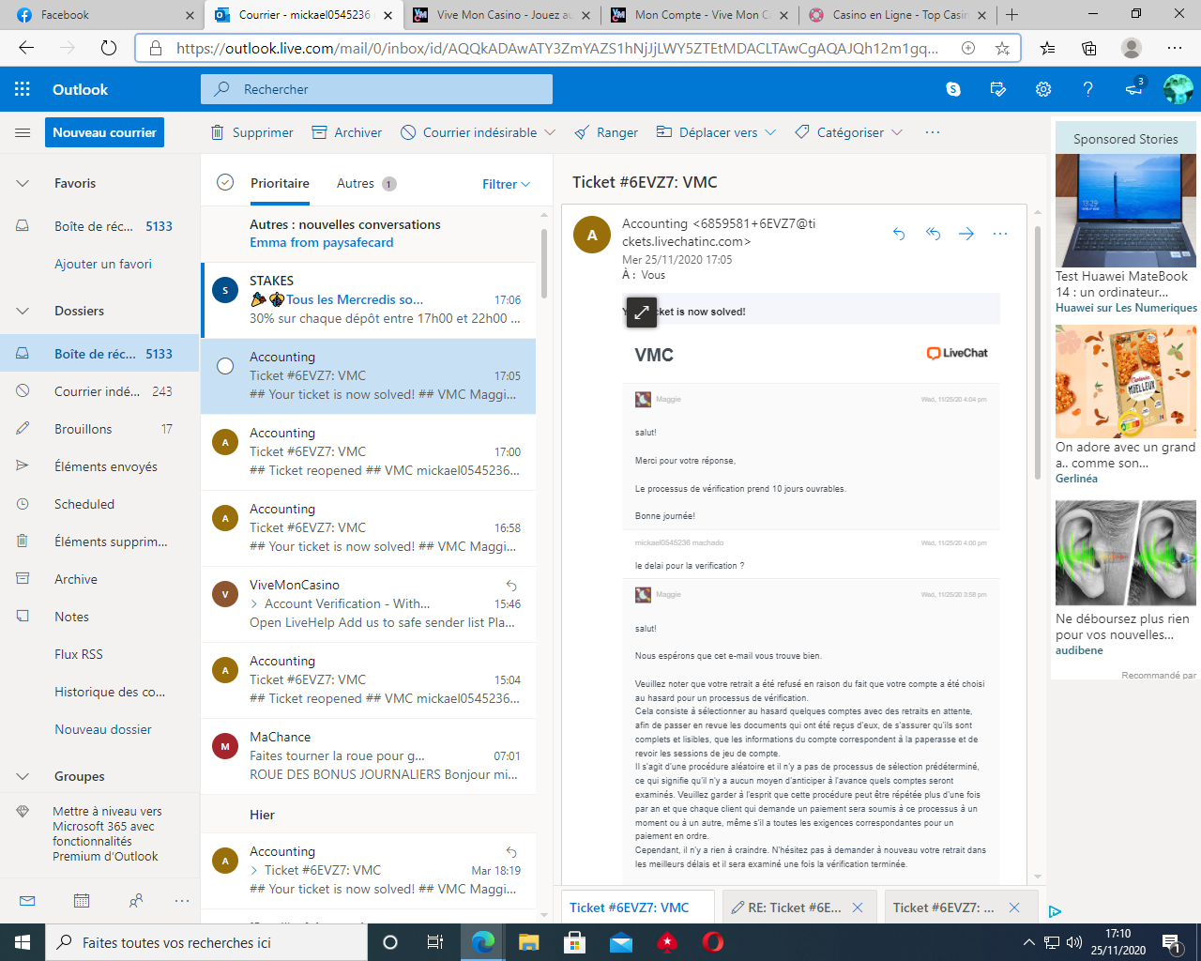Image resolution: width=1201 pixels, height=961 pixels.
Task: Open File Explorer from the taskbar
Action: 528,942
